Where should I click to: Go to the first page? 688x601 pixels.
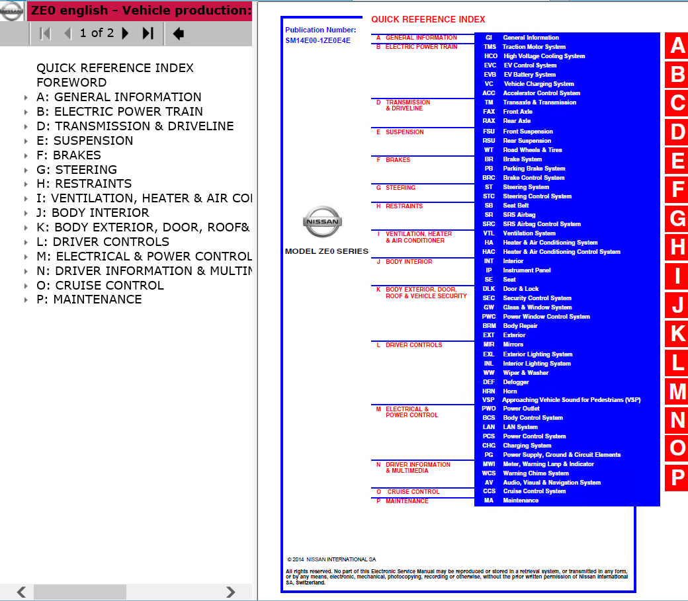tap(45, 33)
